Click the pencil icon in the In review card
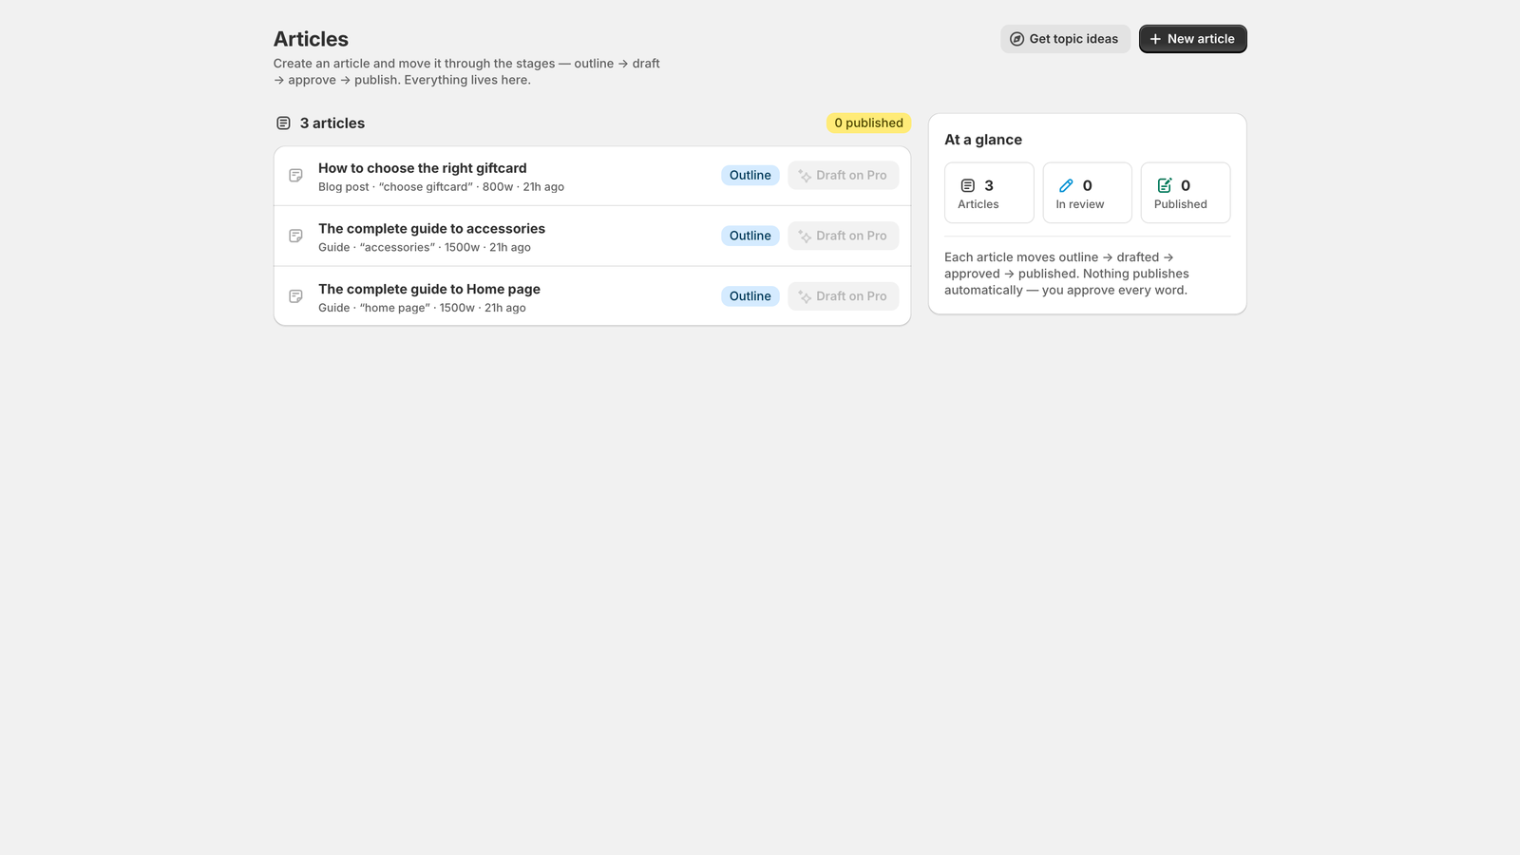The width and height of the screenshot is (1520, 855). pyautogui.click(x=1066, y=186)
